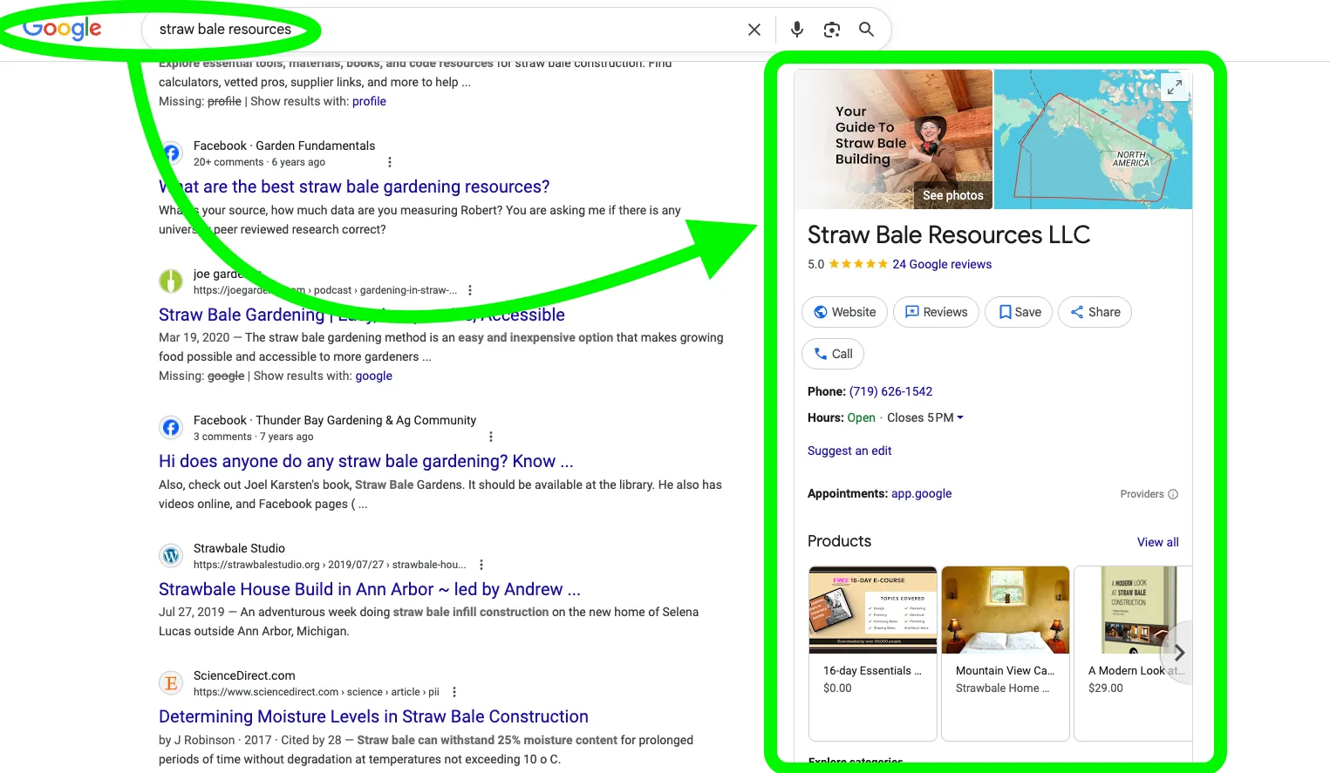Open options menu for ScienceDirect result
The width and height of the screenshot is (1330, 773).
click(454, 692)
